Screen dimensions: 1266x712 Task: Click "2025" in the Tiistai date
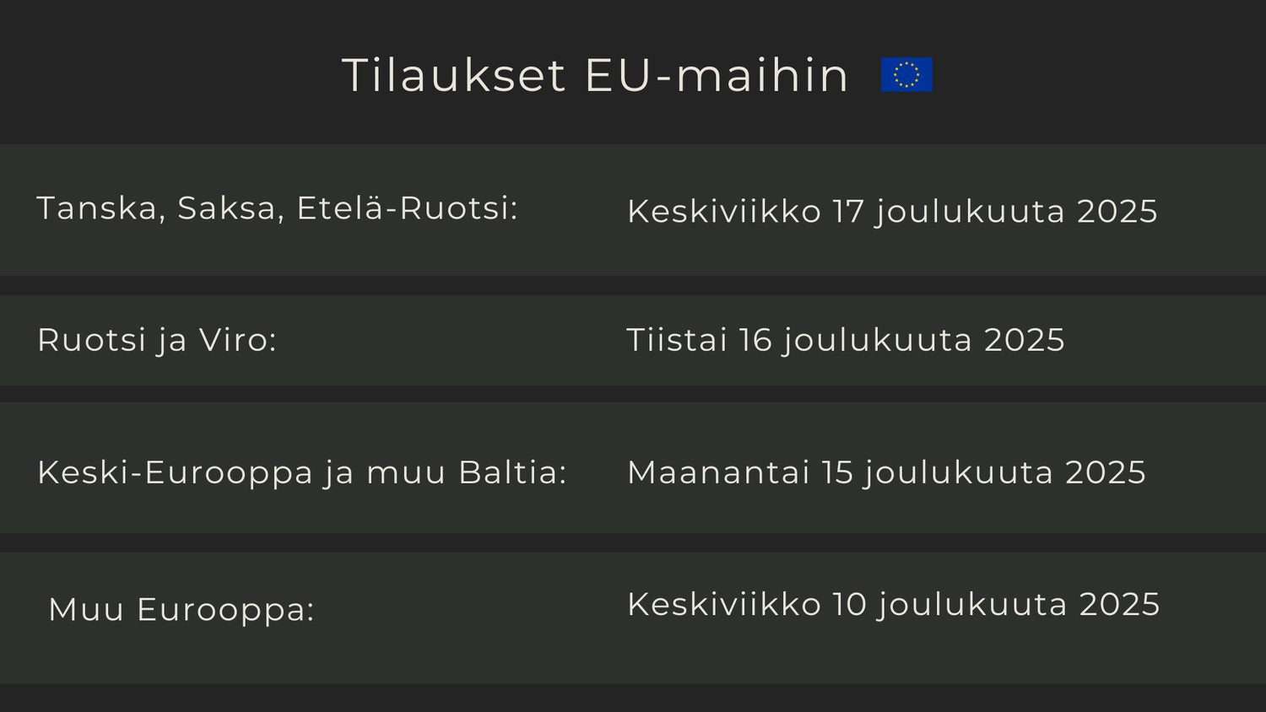(x=1025, y=340)
